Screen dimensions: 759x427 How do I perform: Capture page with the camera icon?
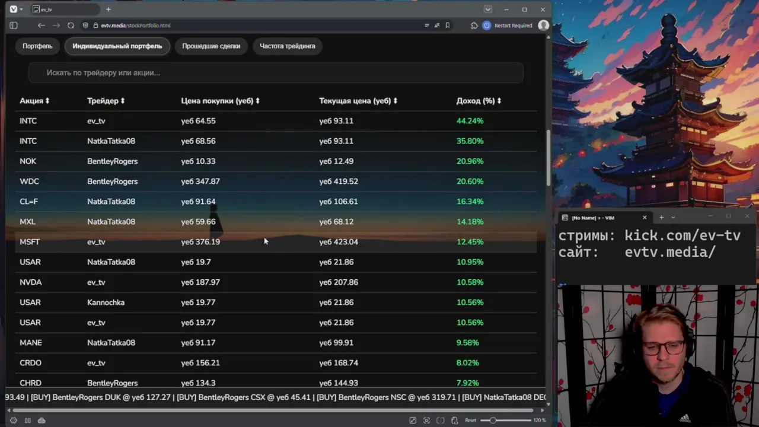pos(426,420)
